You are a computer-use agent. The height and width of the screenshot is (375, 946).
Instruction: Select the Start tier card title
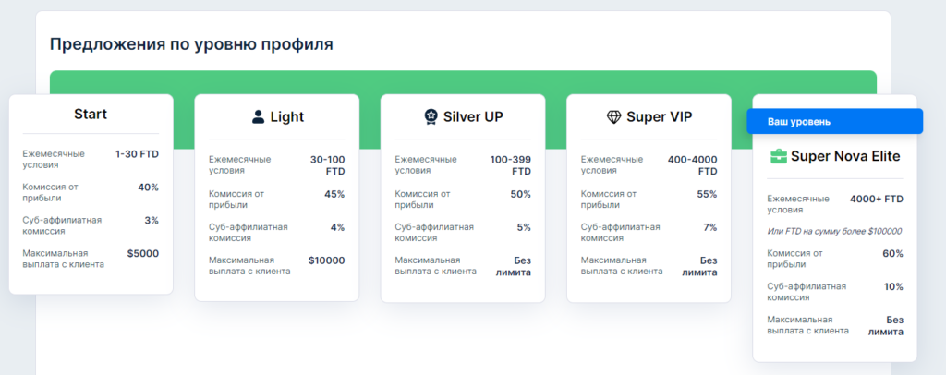pyautogui.click(x=91, y=114)
